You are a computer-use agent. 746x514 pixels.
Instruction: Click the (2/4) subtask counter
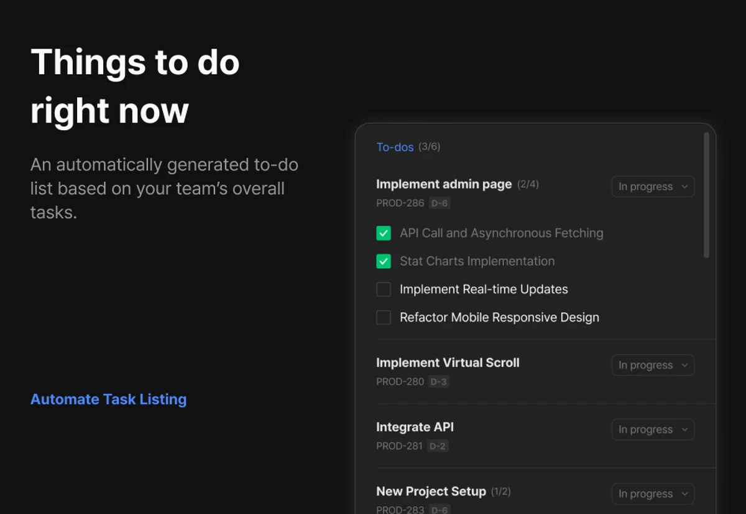coord(528,184)
